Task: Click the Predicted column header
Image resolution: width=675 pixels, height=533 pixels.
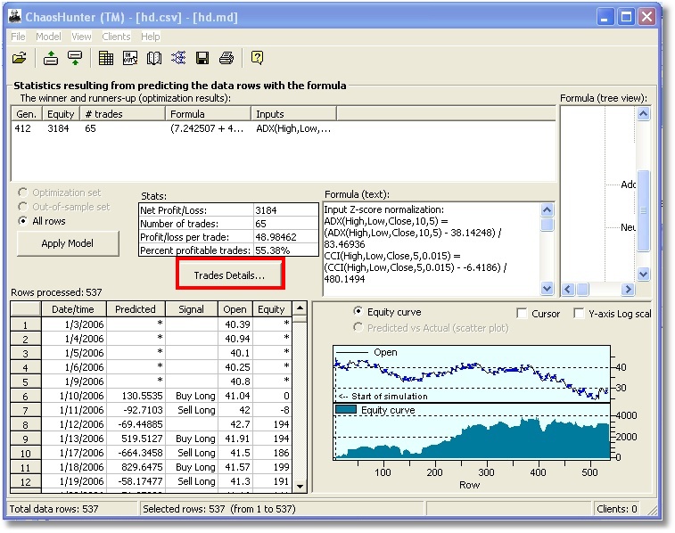Action: coord(136,309)
